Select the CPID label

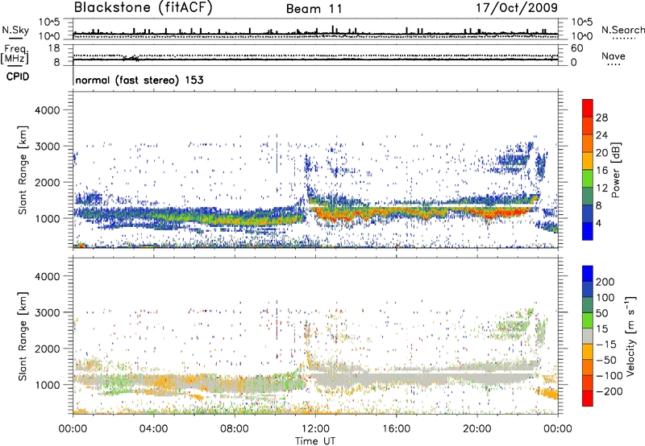point(17,76)
